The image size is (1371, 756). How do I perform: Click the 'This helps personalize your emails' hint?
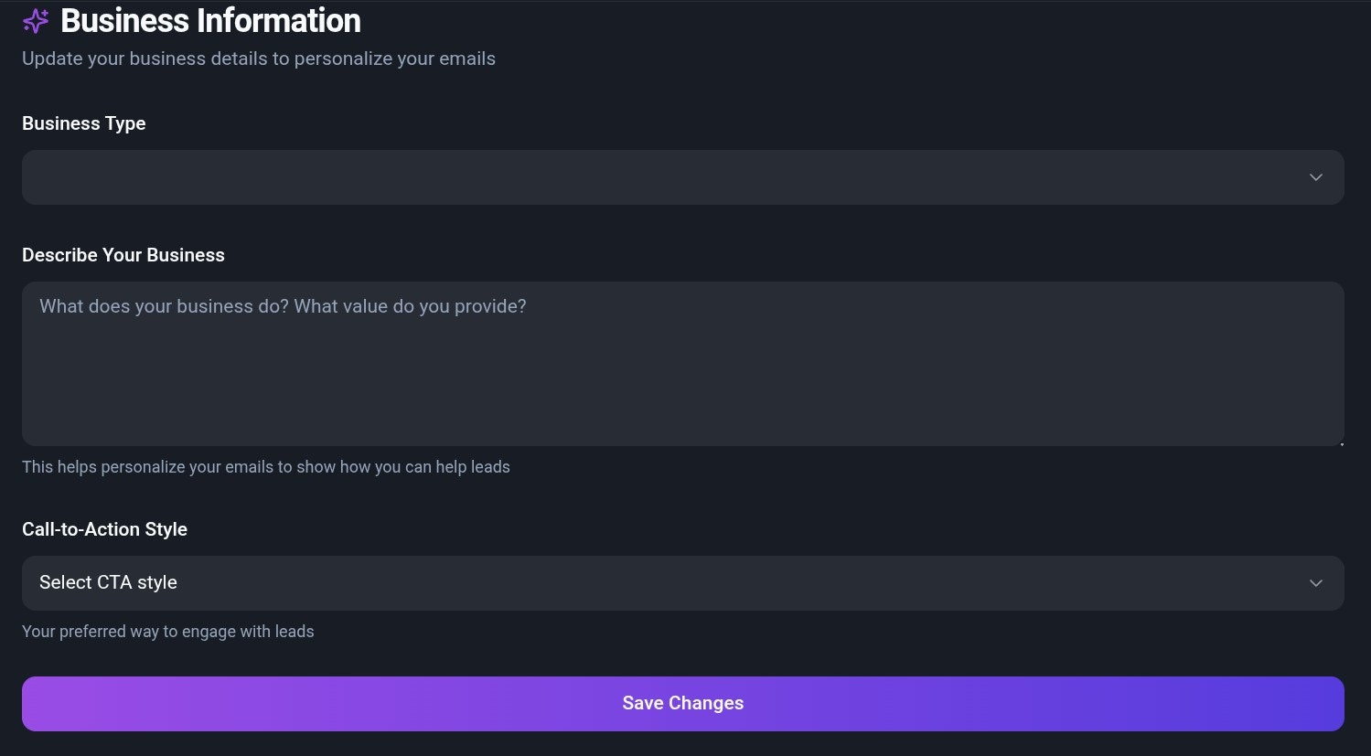tap(266, 467)
